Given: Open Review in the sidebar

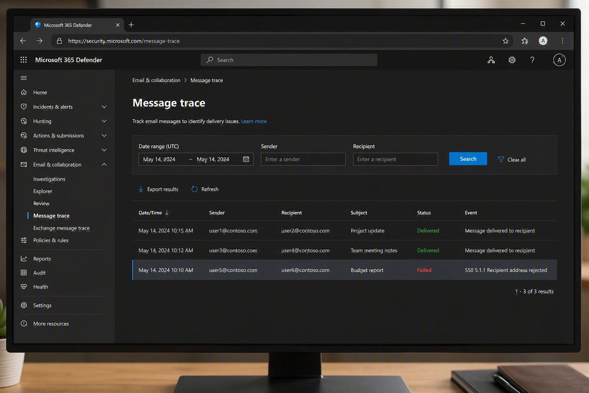Looking at the screenshot, I should (x=41, y=203).
